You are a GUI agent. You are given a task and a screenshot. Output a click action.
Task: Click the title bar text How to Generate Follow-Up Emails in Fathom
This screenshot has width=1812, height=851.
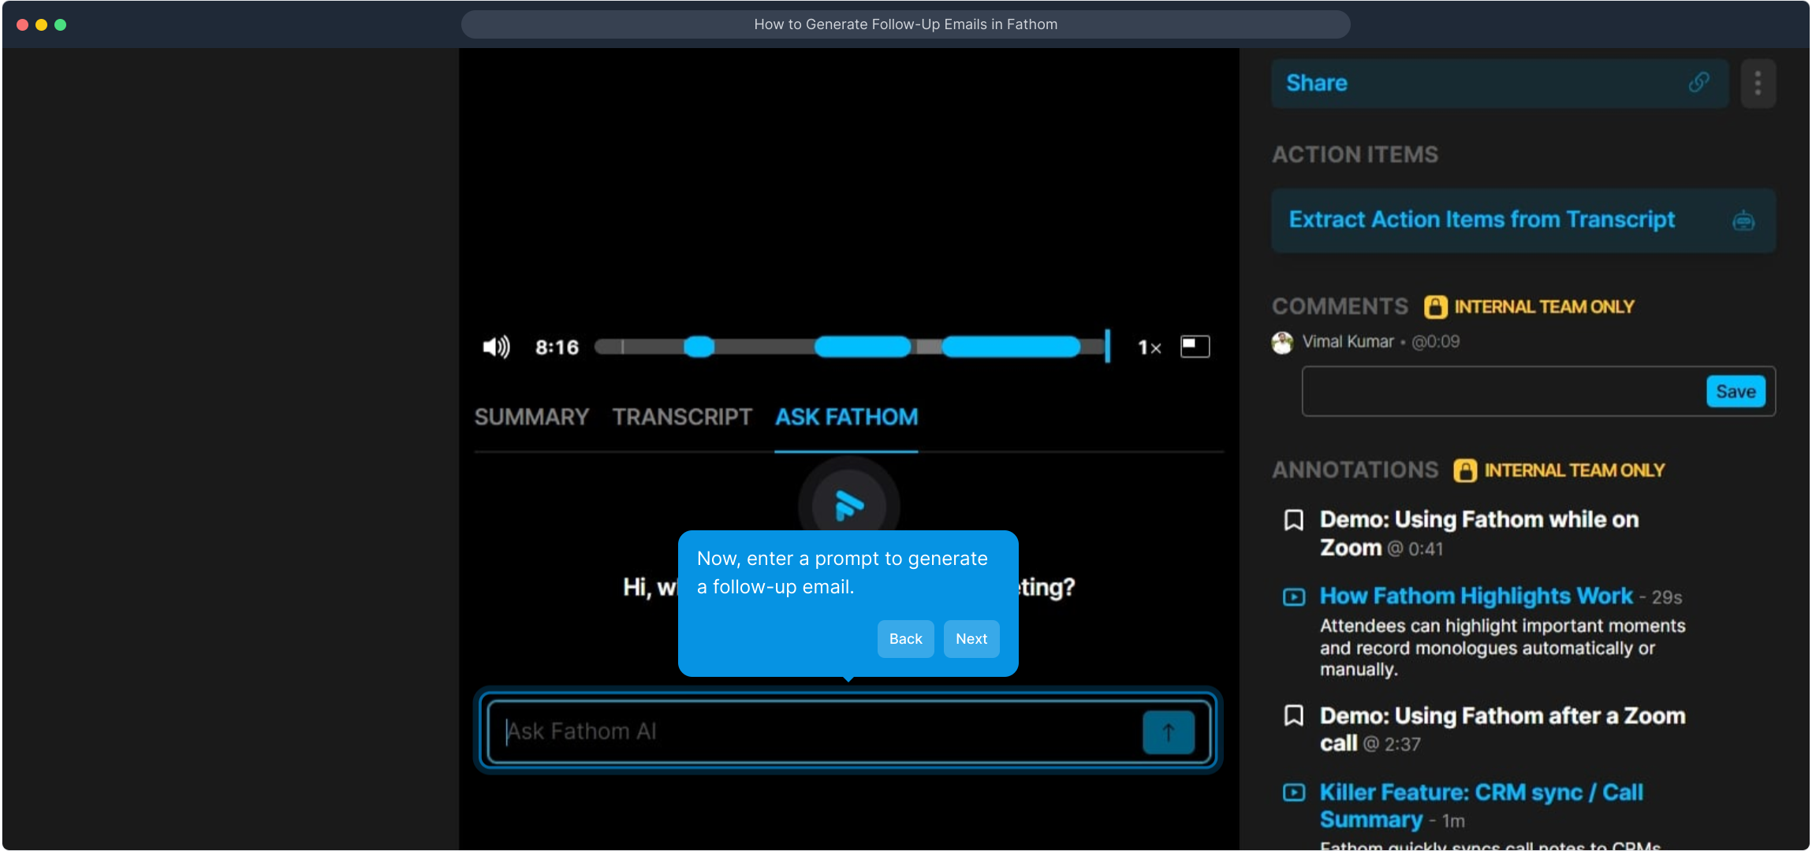pyautogui.click(x=905, y=24)
